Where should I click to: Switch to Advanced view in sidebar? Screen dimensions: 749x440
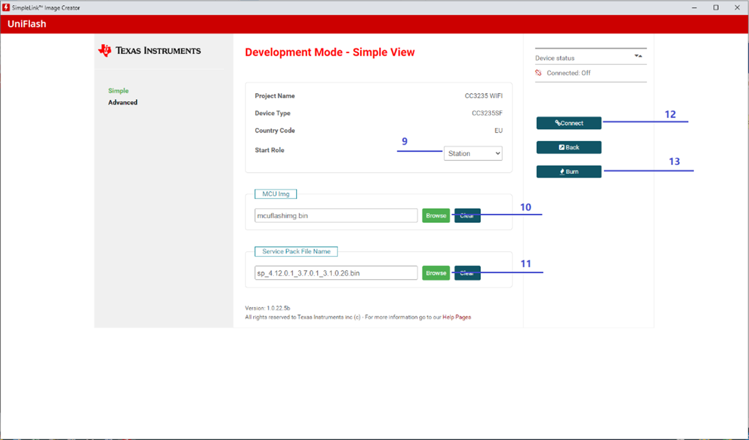[123, 102]
